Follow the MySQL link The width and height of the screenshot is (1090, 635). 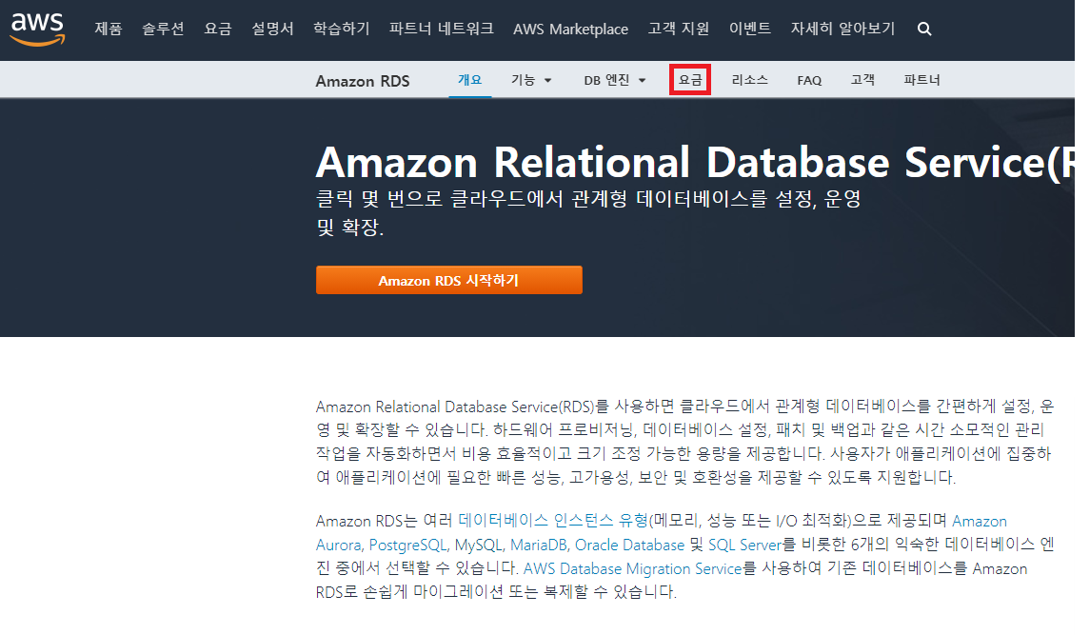pos(480,545)
